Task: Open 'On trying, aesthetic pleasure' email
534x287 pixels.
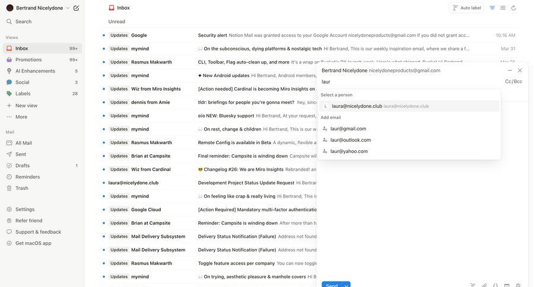Action: point(209,277)
